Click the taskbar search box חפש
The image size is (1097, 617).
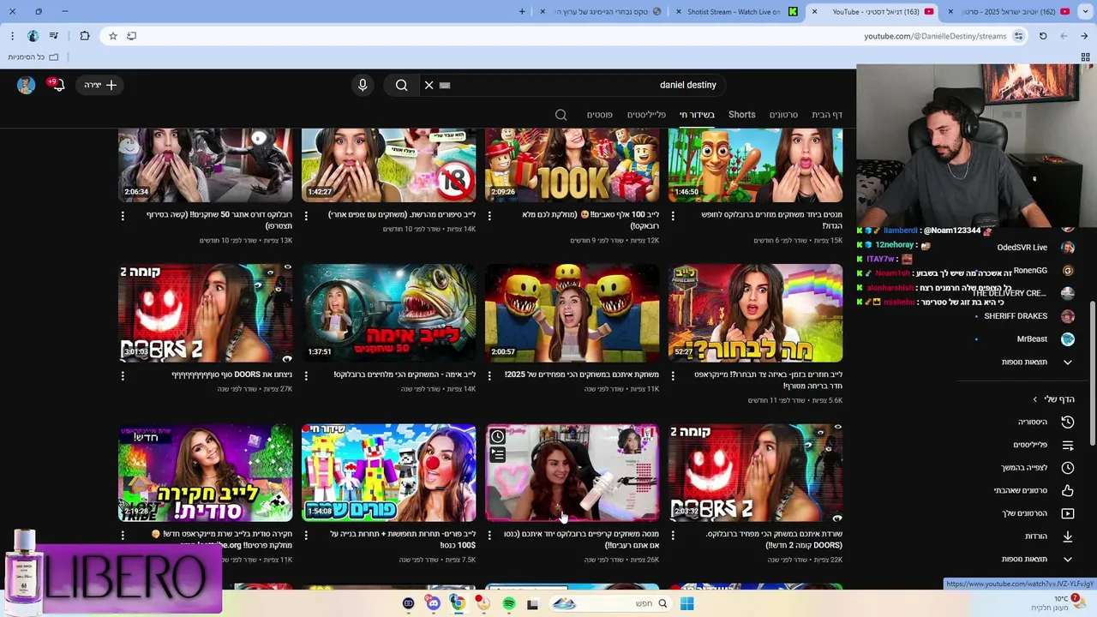point(609,603)
